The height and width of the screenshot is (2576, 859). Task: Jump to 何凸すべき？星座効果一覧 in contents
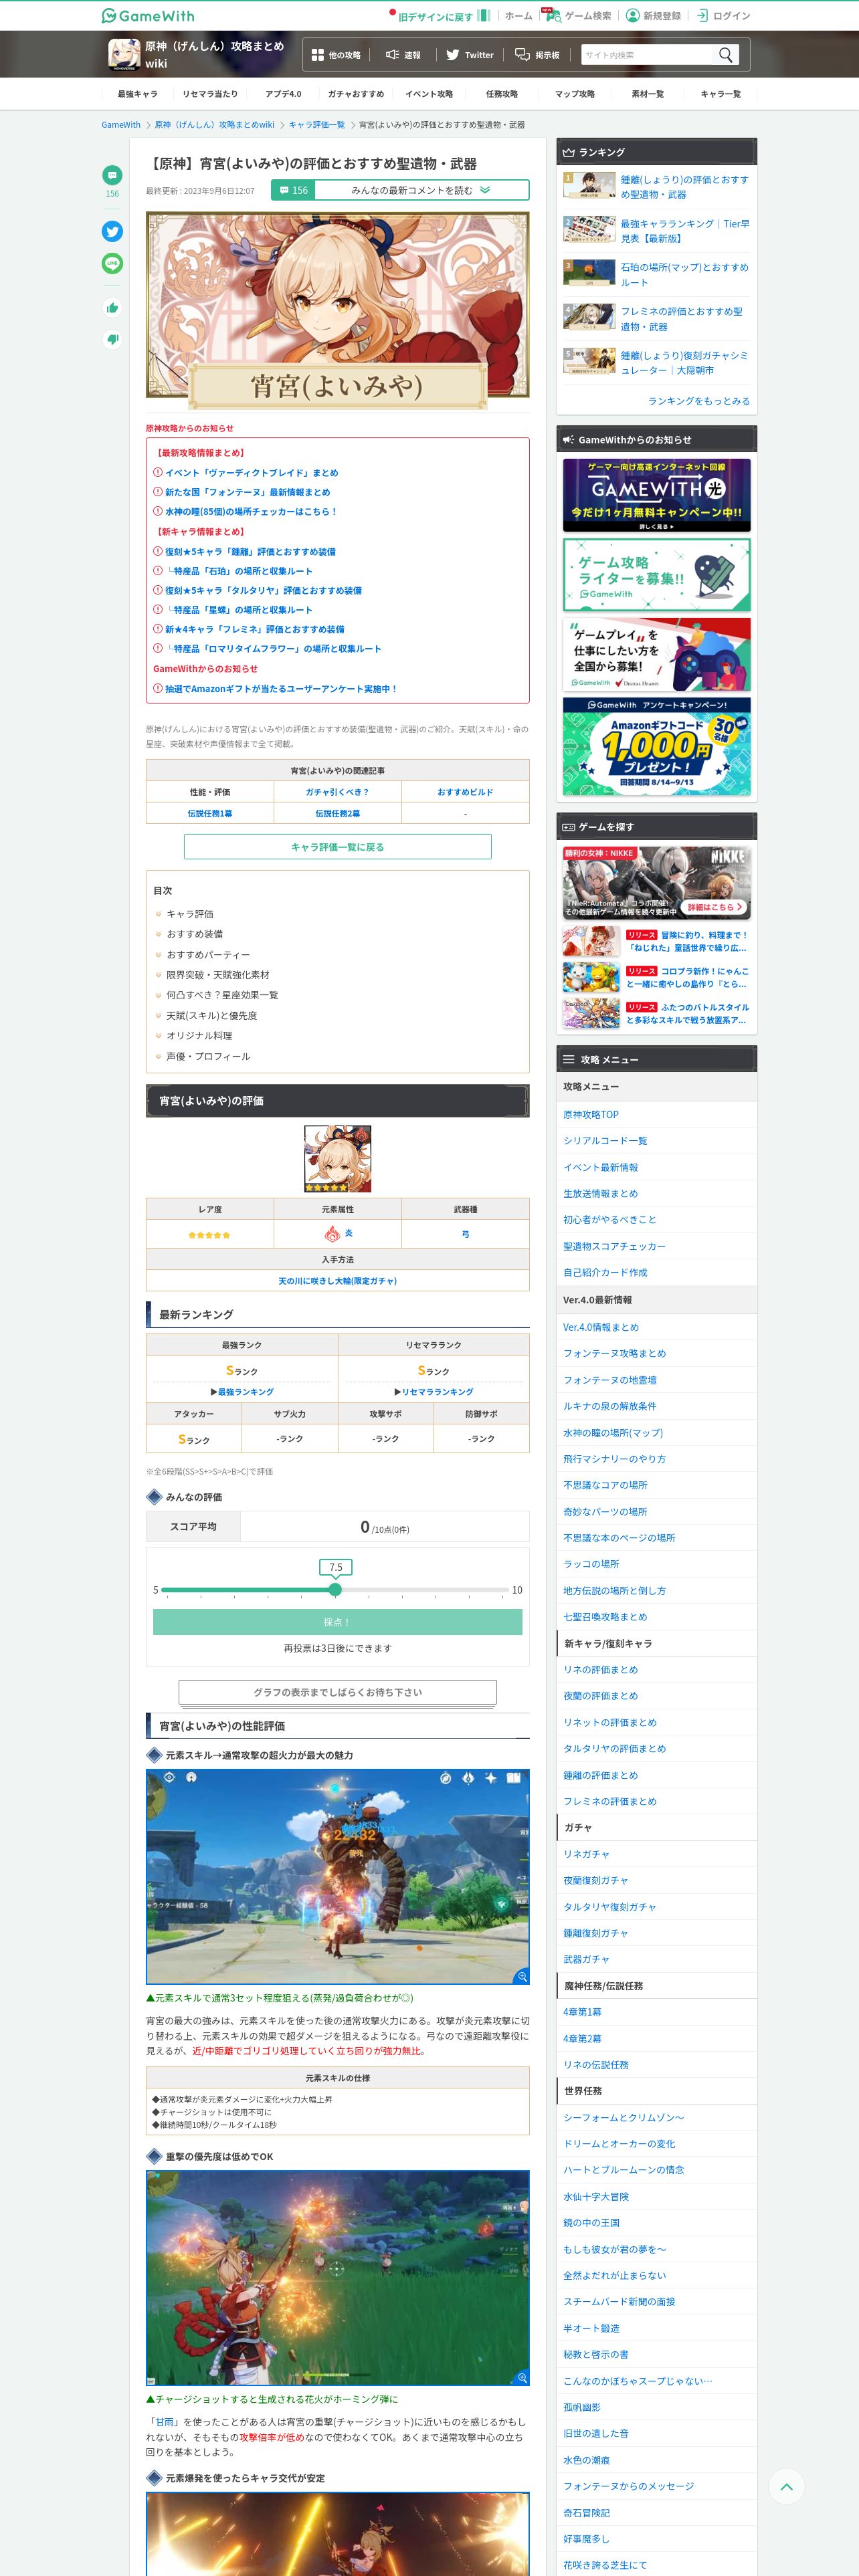click(222, 995)
